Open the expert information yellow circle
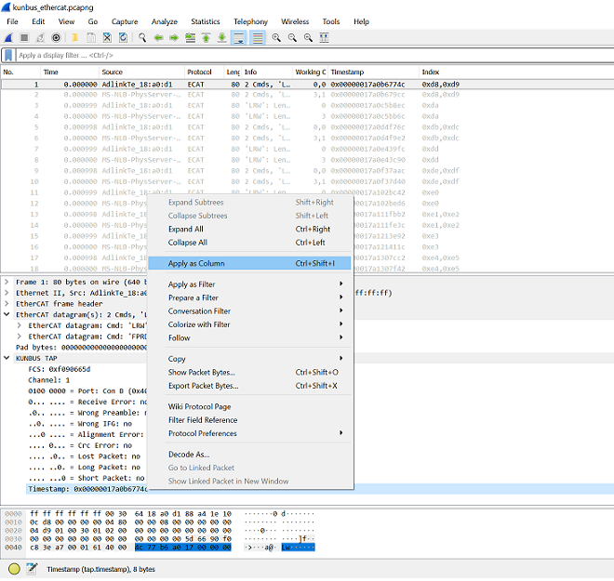The width and height of the screenshot is (614, 581). click(x=14, y=569)
